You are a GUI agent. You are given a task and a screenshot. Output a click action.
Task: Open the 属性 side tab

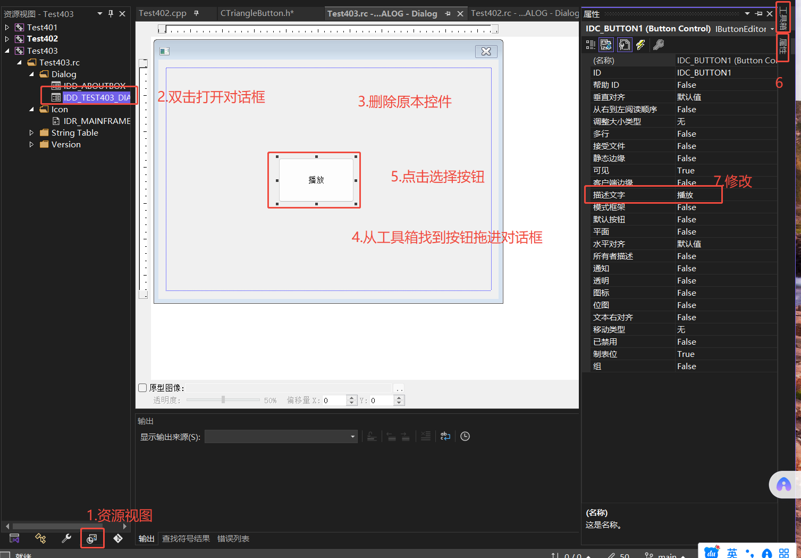783,46
